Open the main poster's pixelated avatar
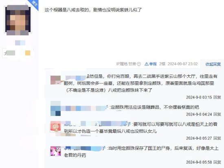 (x=18, y=20)
